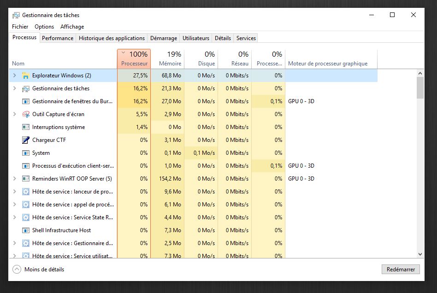Click gear icon for lanceur de processus service

tap(26, 192)
